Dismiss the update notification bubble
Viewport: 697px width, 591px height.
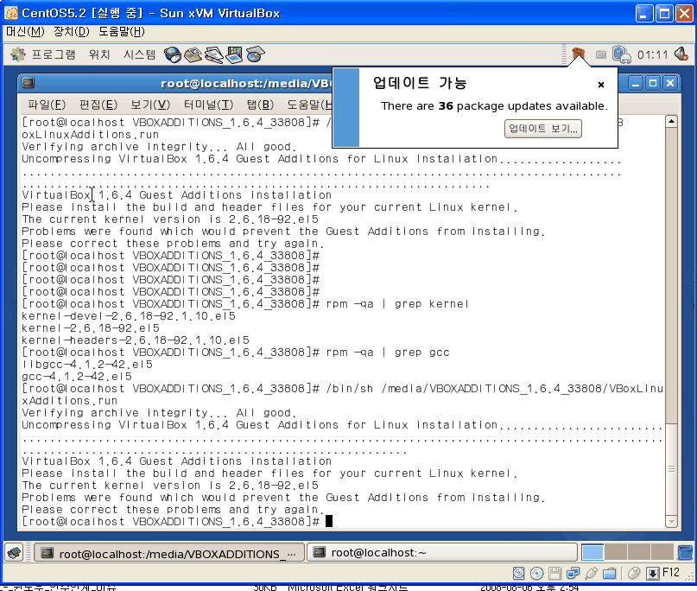(601, 85)
